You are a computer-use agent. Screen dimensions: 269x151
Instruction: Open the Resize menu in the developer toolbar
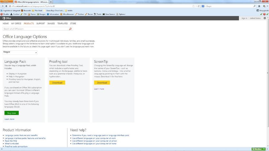coord(89,14)
